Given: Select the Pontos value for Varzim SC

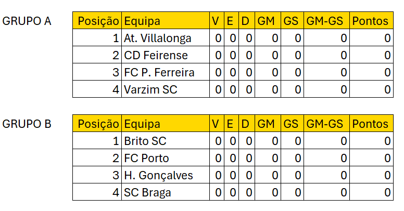Looking at the screenshot, I should [387, 90].
